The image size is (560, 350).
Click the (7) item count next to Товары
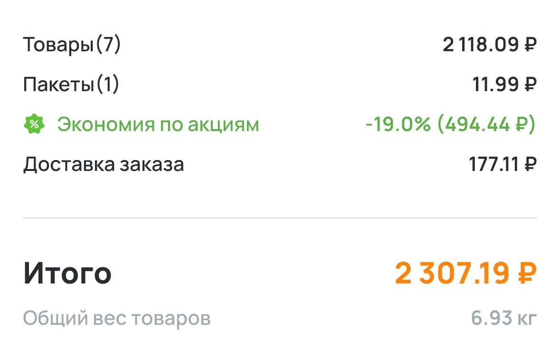pyautogui.click(x=108, y=45)
